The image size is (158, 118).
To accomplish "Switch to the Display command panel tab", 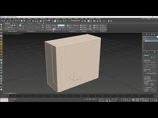I will point(154,34).
